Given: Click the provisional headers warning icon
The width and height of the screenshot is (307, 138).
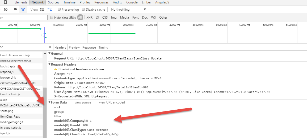Looking at the screenshot, I should [x=56, y=69].
